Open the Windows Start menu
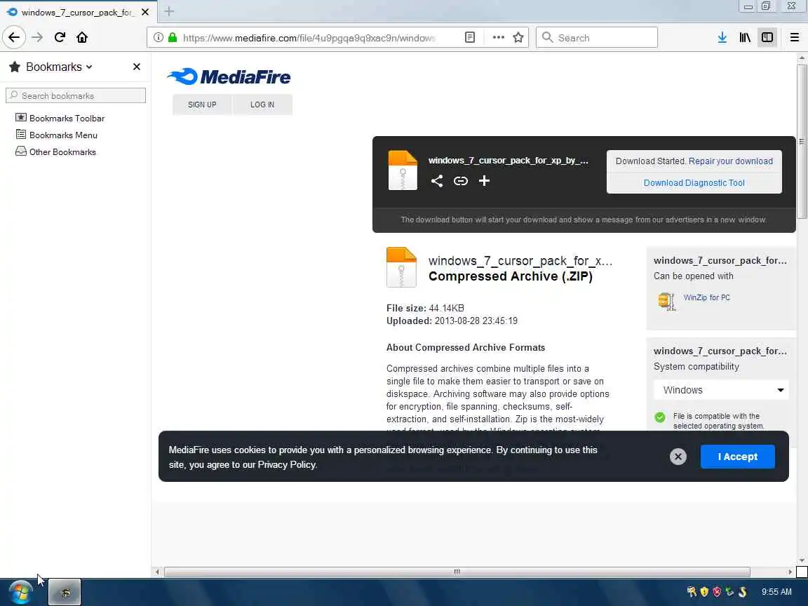The image size is (808, 606). 20,592
